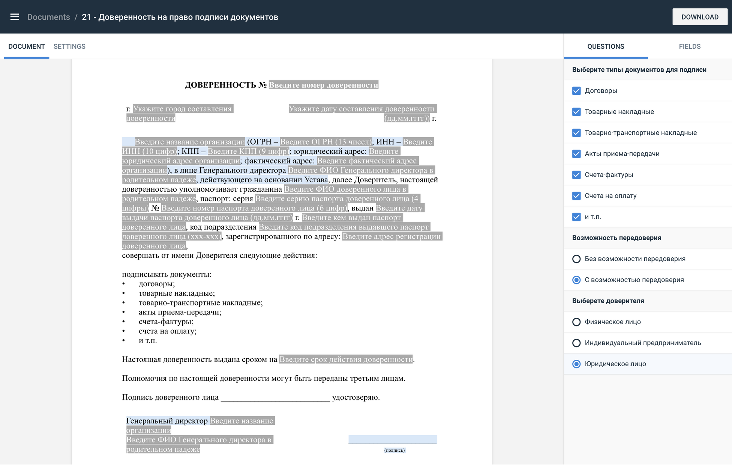The width and height of the screenshot is (732, 469).
Task: Toggle the Товарные накладные checkbox
Action: (576, 112)
